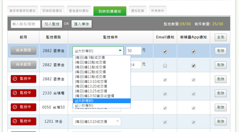Toggle Email通知 checkbox for 2330 台積電
The height and width of the screenshot is (132, 239).
[165, 94]
